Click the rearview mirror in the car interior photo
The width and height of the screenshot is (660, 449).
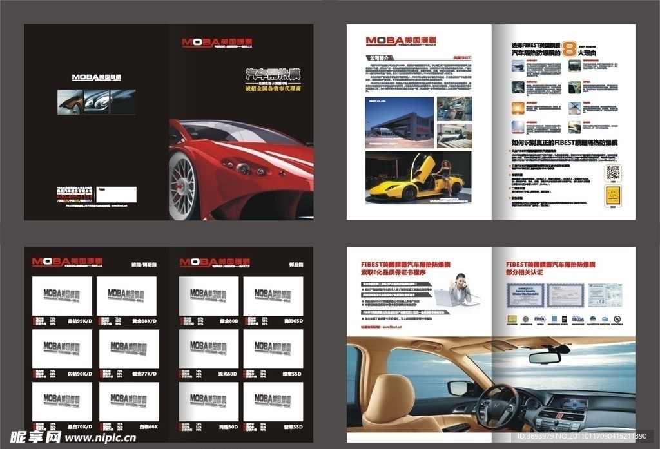pos(545,358)
